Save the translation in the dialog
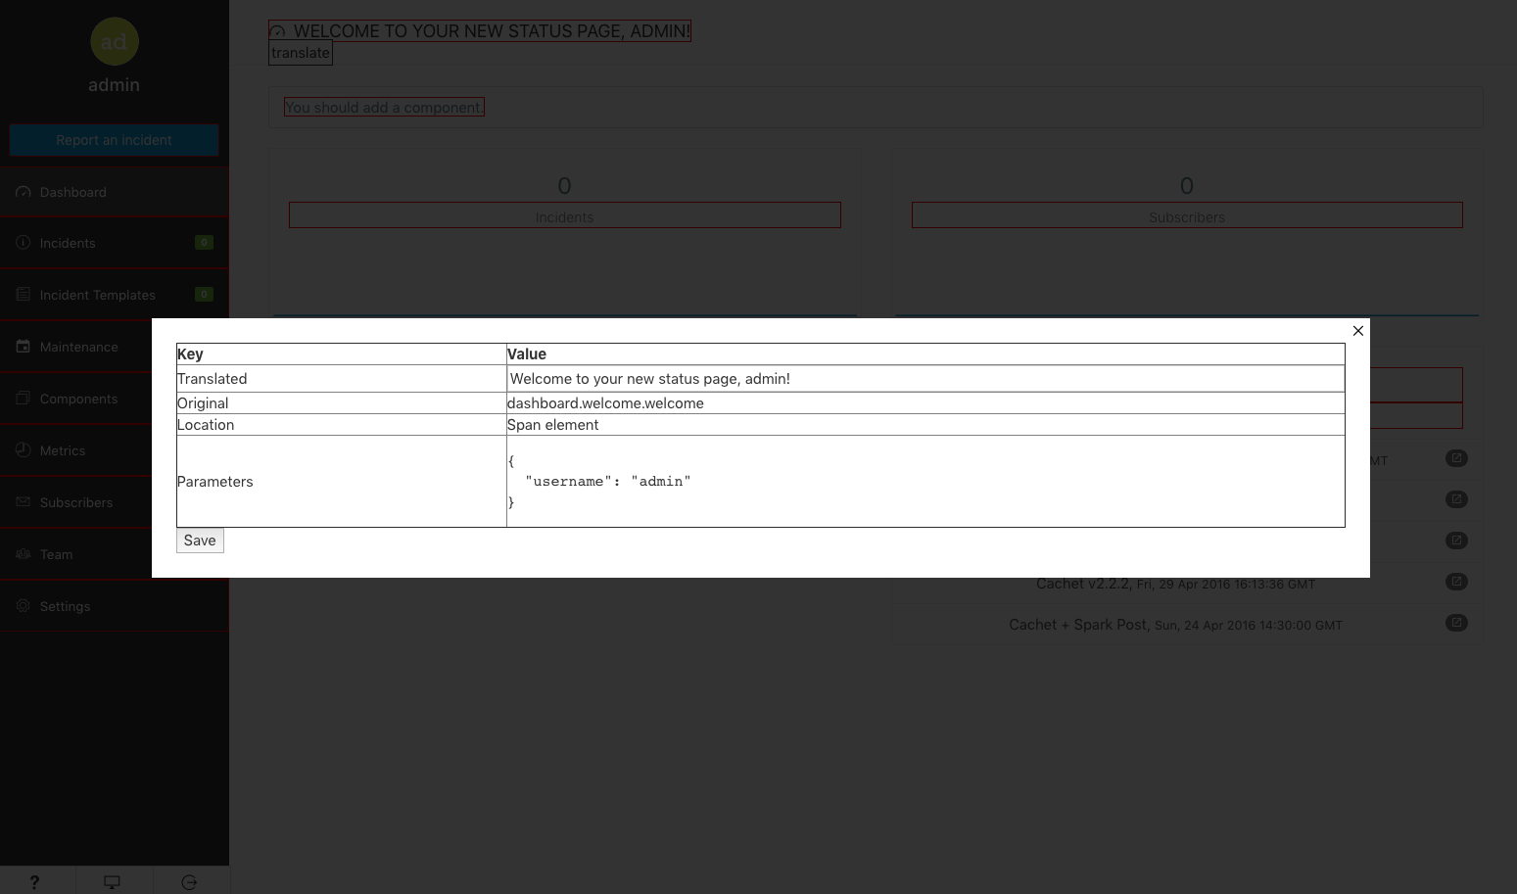 (x=200, y=541)
